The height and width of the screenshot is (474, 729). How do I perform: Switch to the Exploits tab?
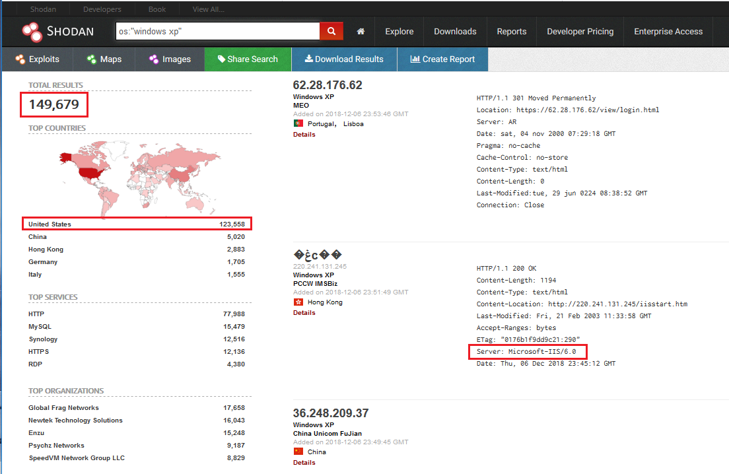(x=37, y=59)
